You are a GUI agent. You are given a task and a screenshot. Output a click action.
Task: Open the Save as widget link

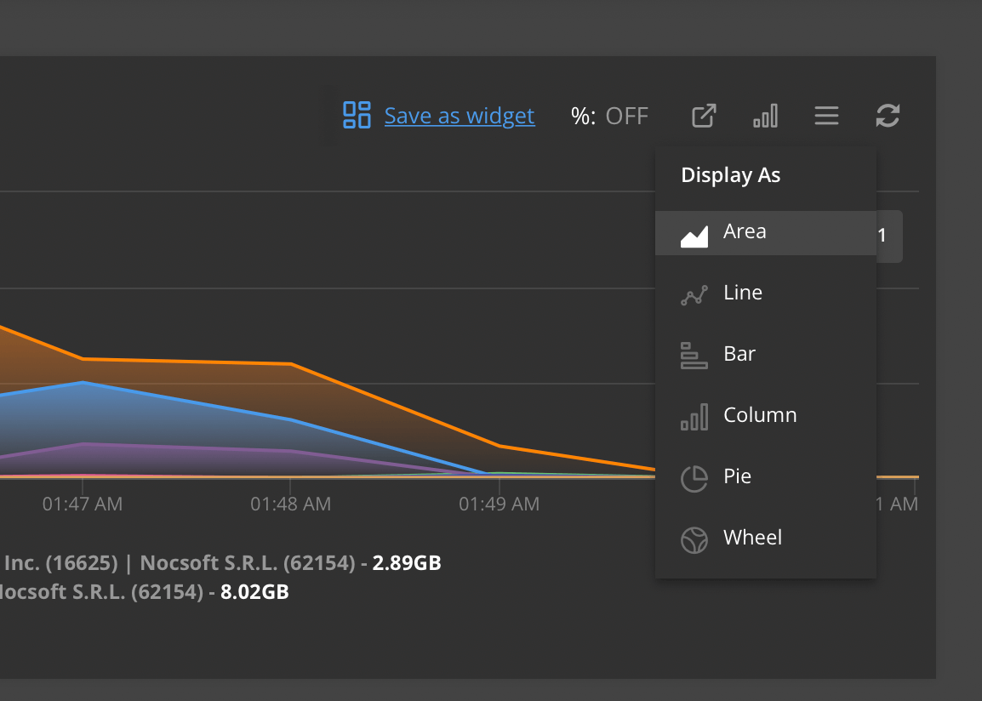point(460,116)
